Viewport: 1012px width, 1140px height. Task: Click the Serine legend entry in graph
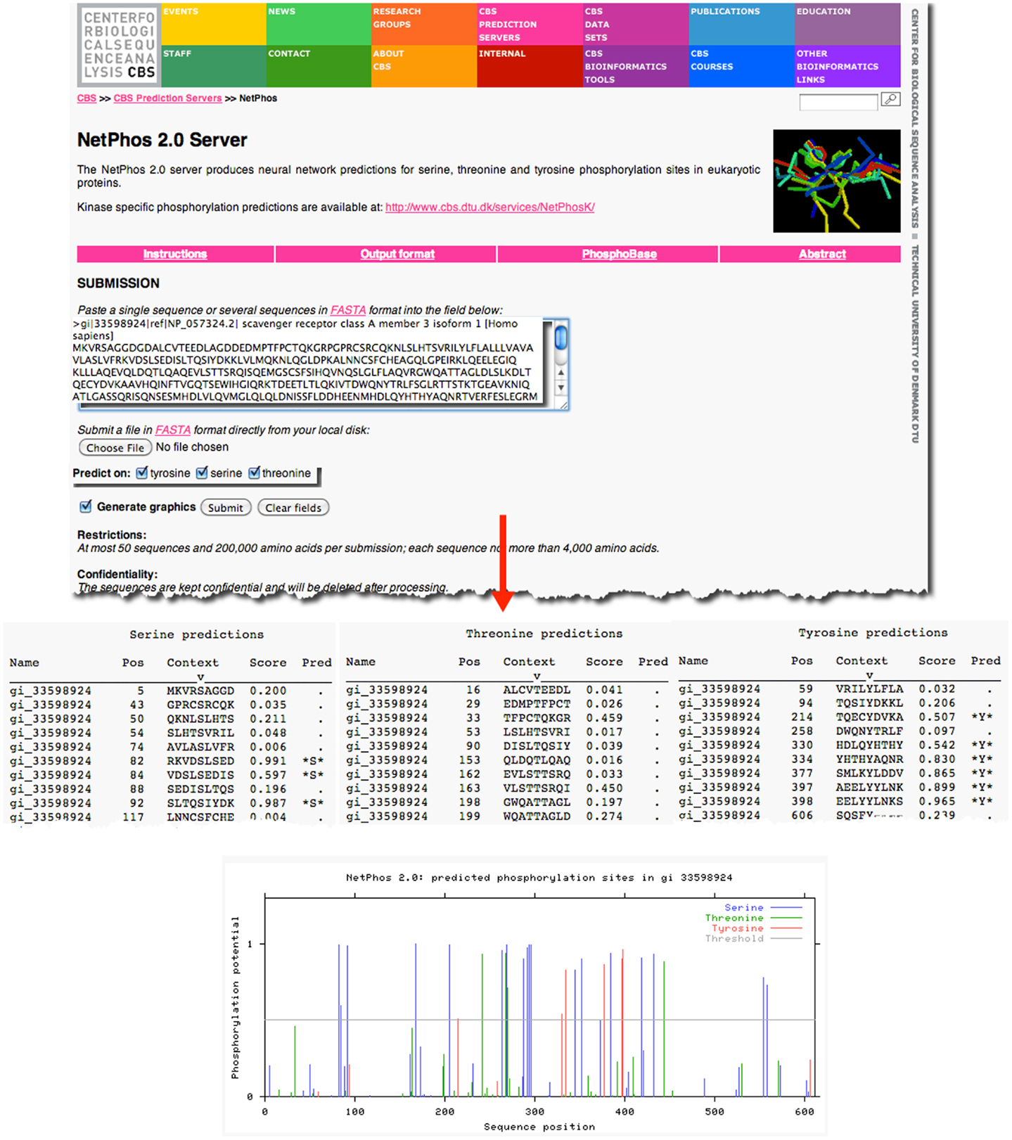[763, 908]
